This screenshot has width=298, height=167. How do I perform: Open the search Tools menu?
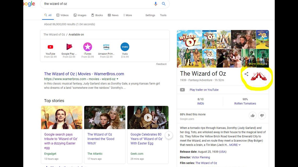(x=163, y=15)
